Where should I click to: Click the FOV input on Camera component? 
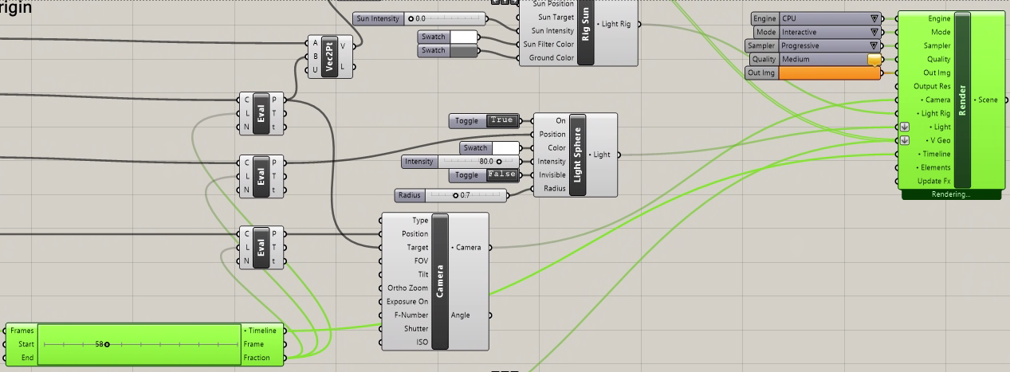coord(421,260)
